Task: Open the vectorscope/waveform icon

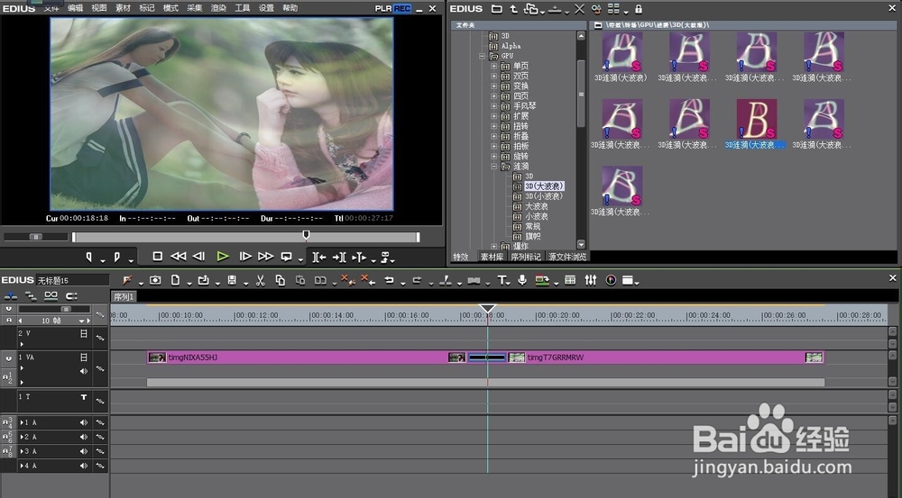Action: click(x=611, y=280)
